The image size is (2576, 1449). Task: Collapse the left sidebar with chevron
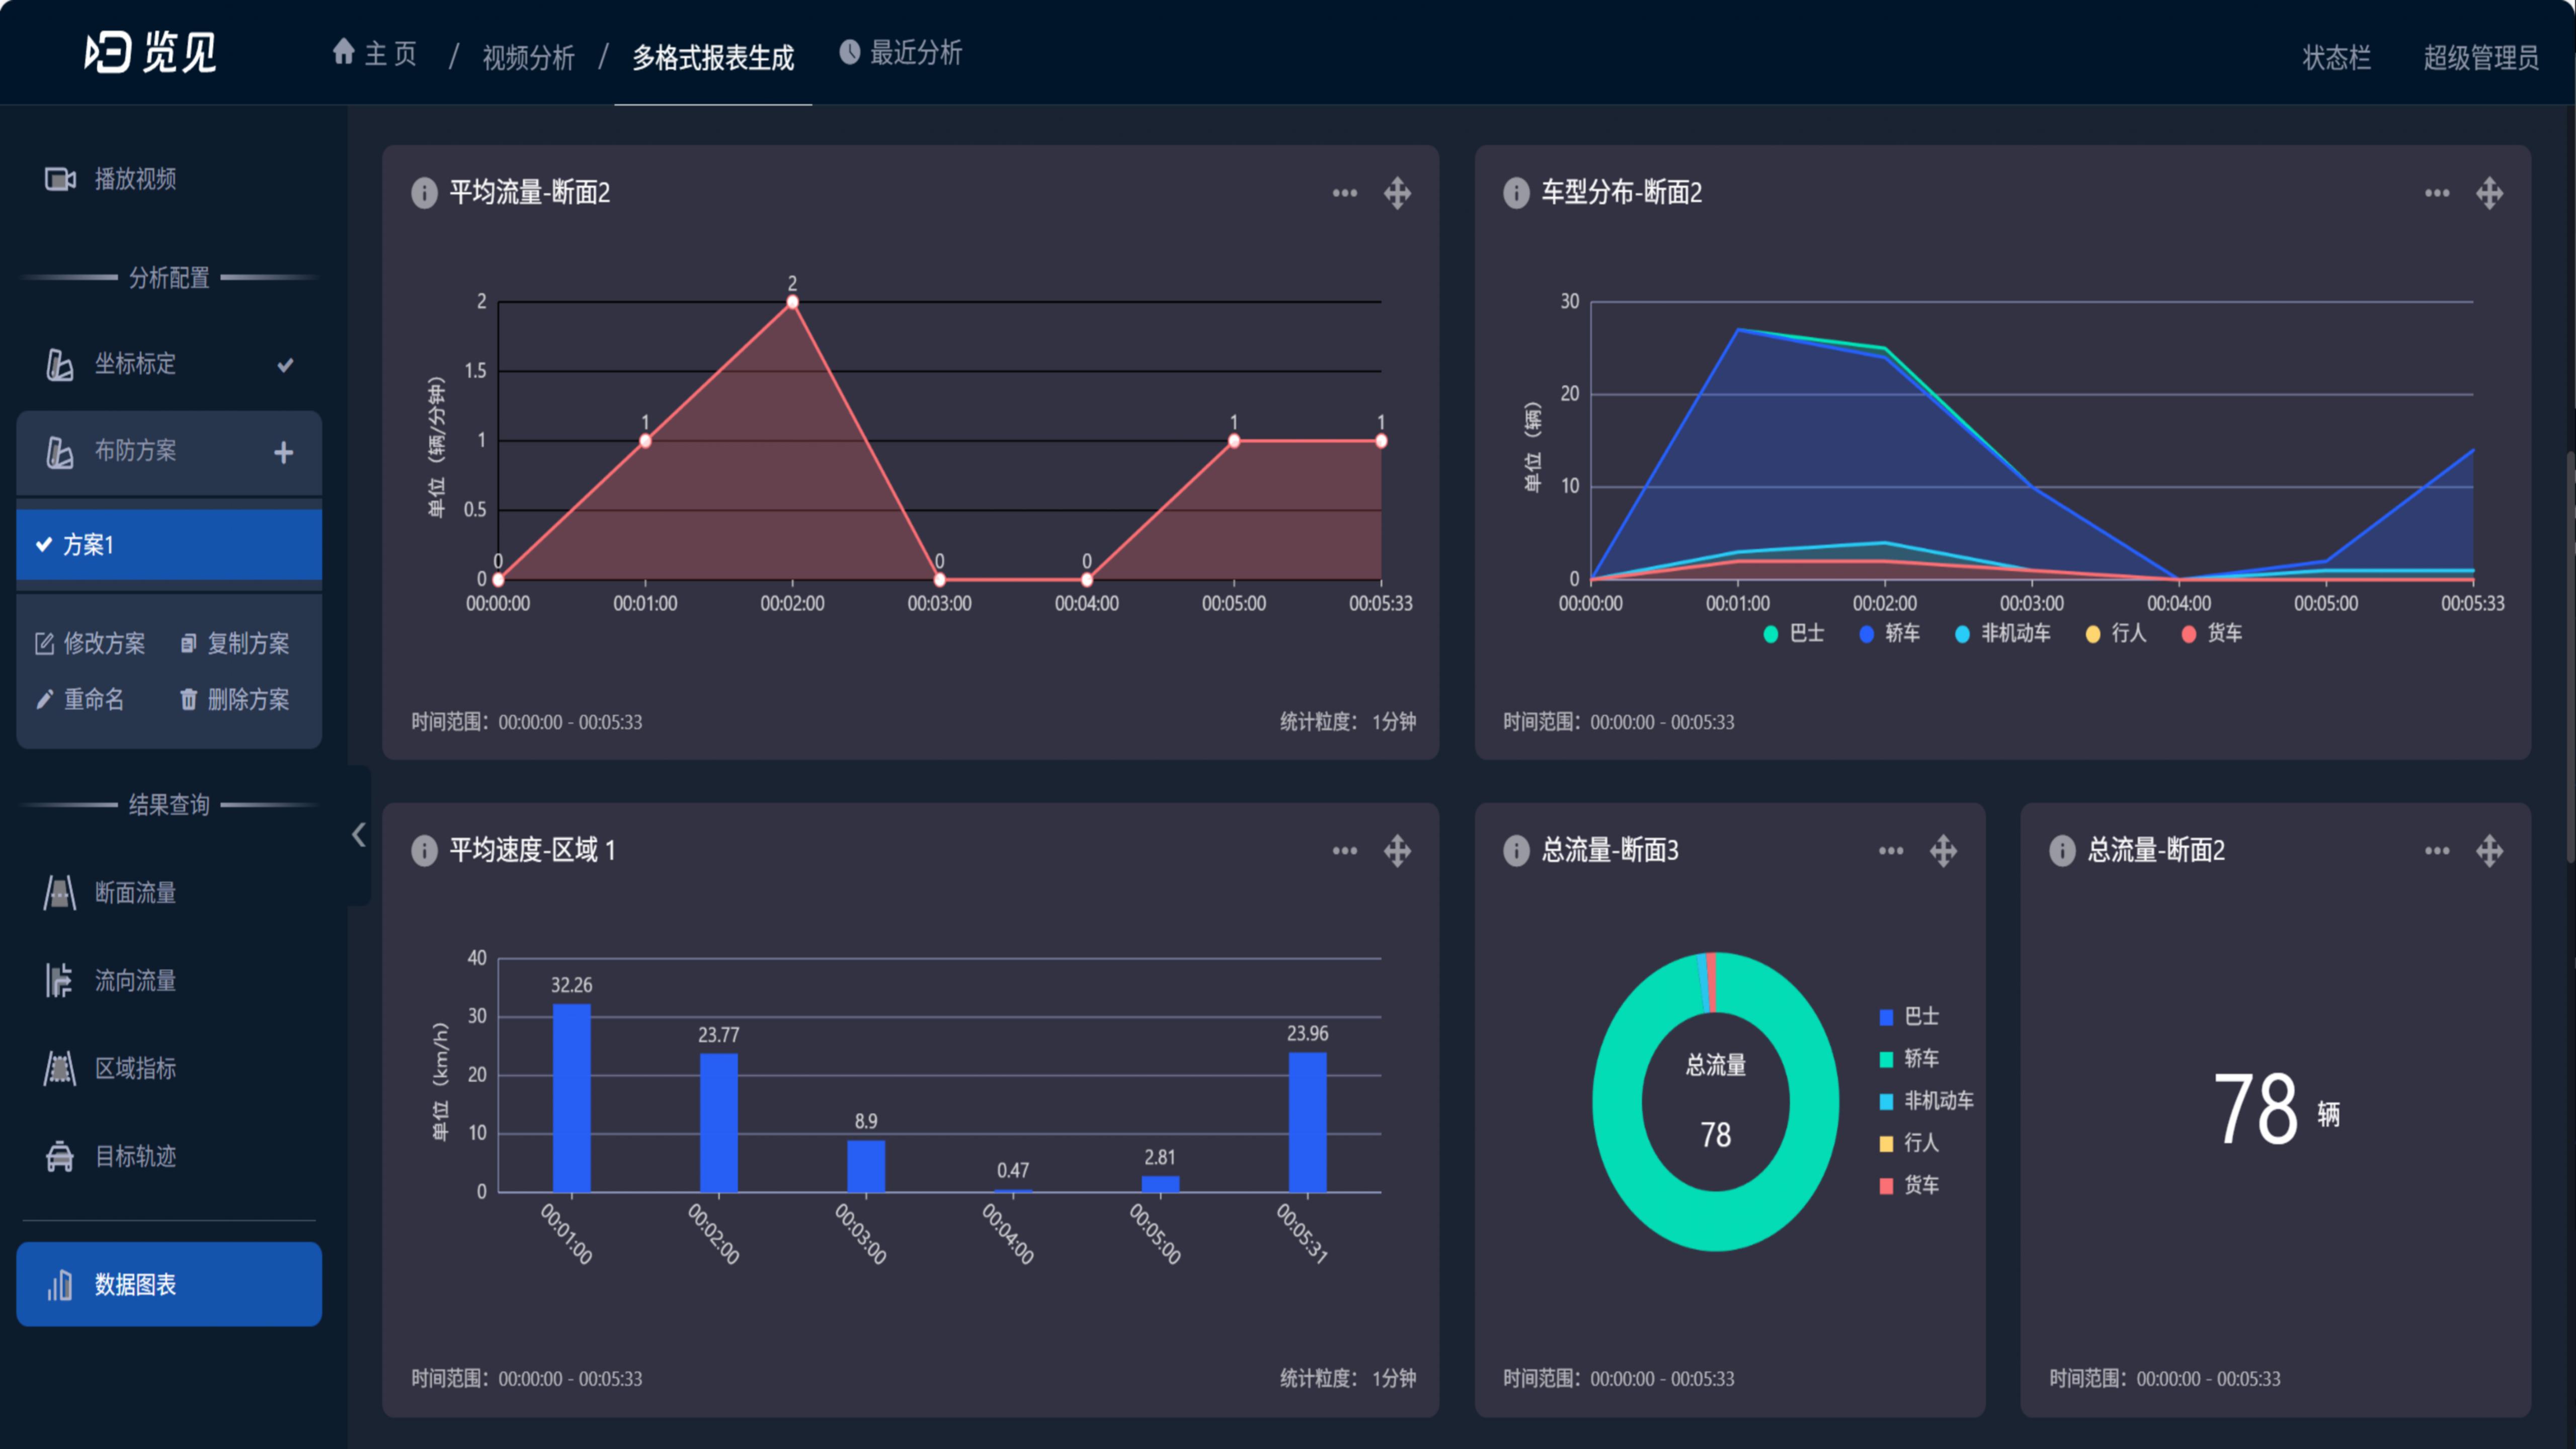click(x=359, y=835)
